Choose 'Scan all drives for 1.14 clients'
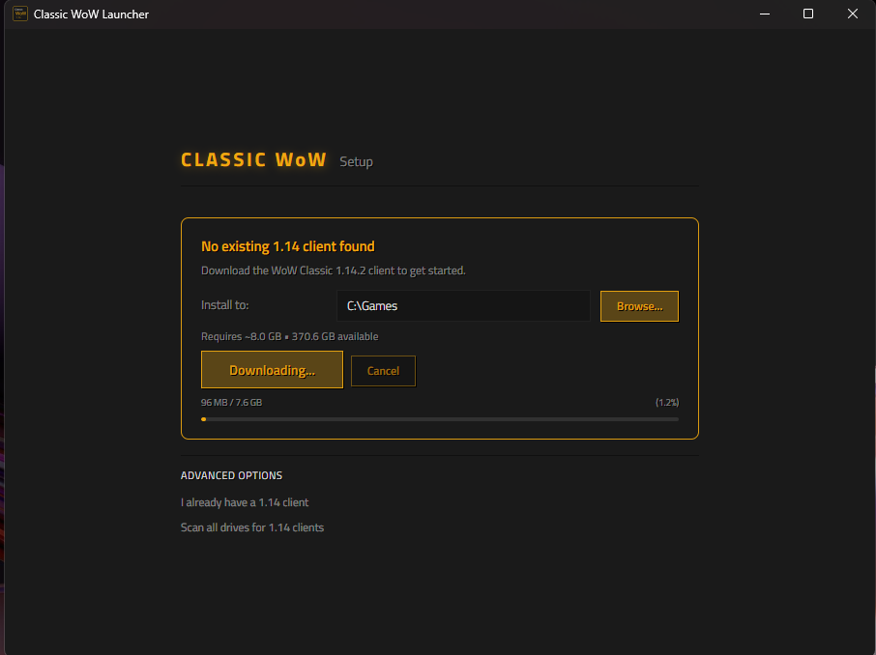Screen dimensions: 876x655 coord(252,527)
